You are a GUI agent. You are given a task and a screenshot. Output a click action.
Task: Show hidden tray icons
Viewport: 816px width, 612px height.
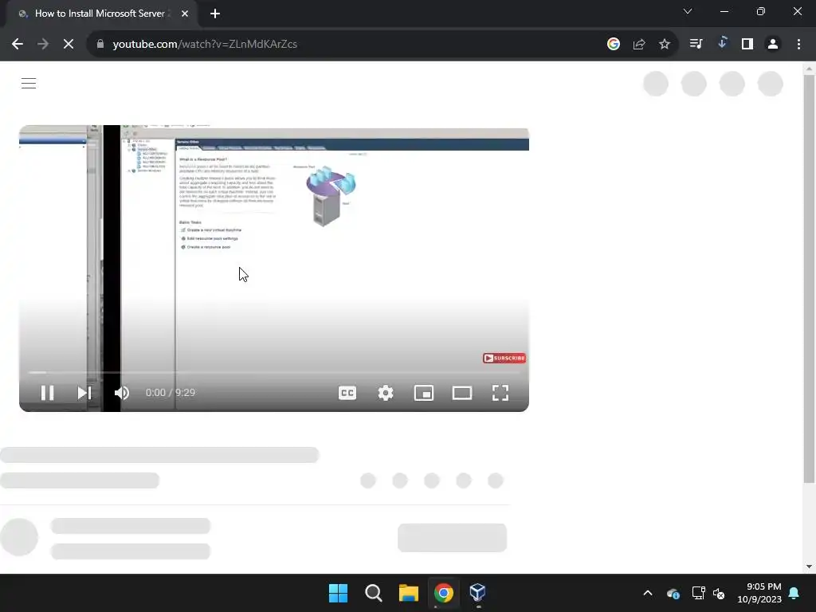point(648,593)
